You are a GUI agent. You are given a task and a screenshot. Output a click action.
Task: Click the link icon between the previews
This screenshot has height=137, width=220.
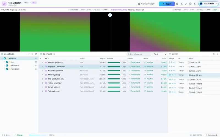(110, 15)
